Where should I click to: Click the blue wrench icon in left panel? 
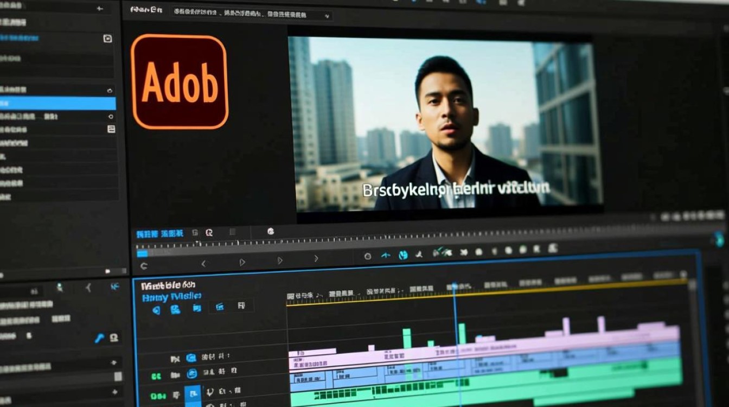[99, 338]
